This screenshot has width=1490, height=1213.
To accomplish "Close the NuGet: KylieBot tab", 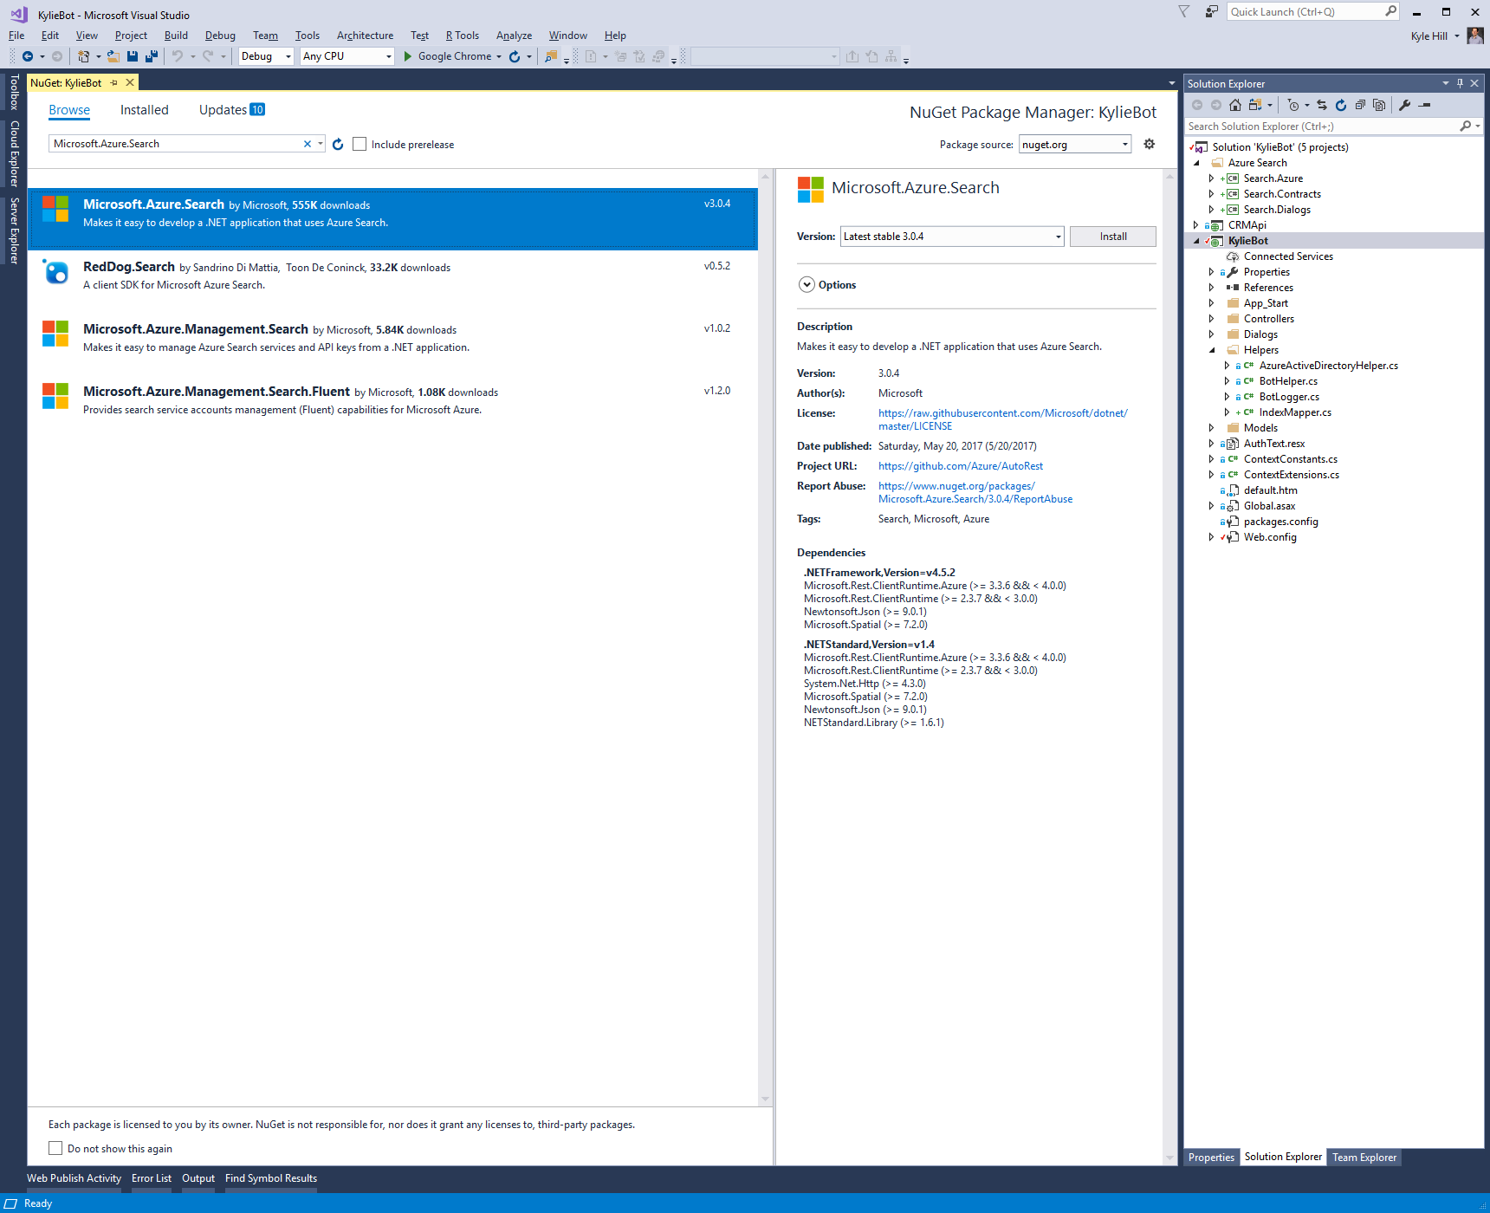I will tap(130, 82).
